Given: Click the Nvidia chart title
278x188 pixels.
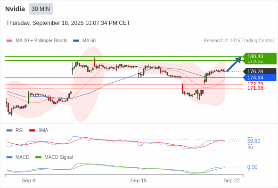Looking at the screenshot, I should click(x=15, y=9).
